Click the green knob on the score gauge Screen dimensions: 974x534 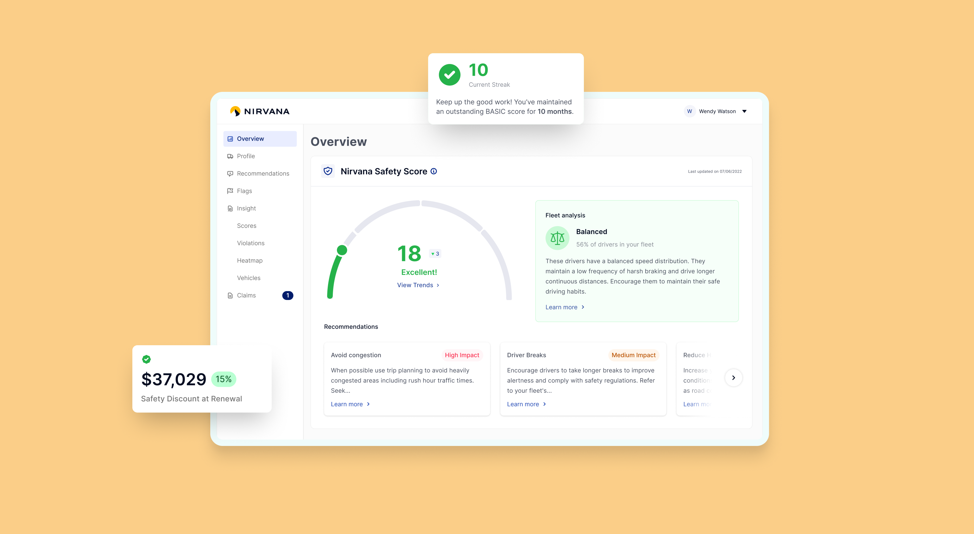click(x=342, y=250)
